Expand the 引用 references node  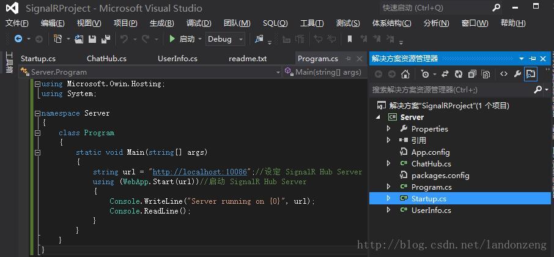click(x=389, y=140)
